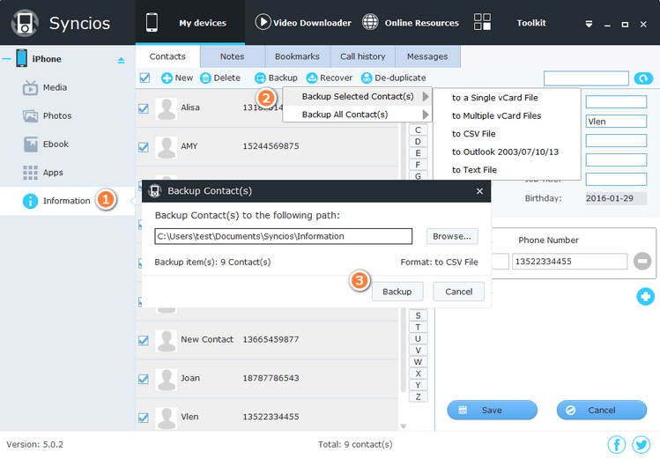Choose to Multiple vCard Files
Image resolution: width=660 pixels, height=459 pixels.
pos(496,115)
